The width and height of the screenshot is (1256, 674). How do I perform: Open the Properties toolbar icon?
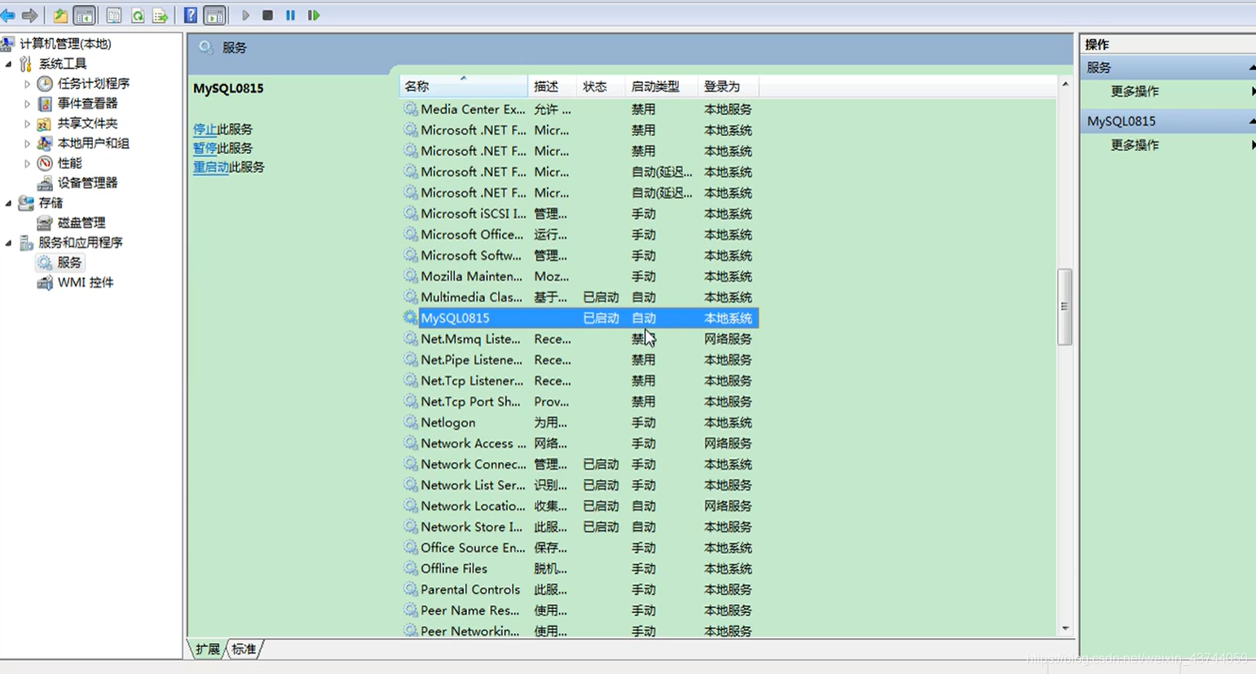[x=114, y=15]
